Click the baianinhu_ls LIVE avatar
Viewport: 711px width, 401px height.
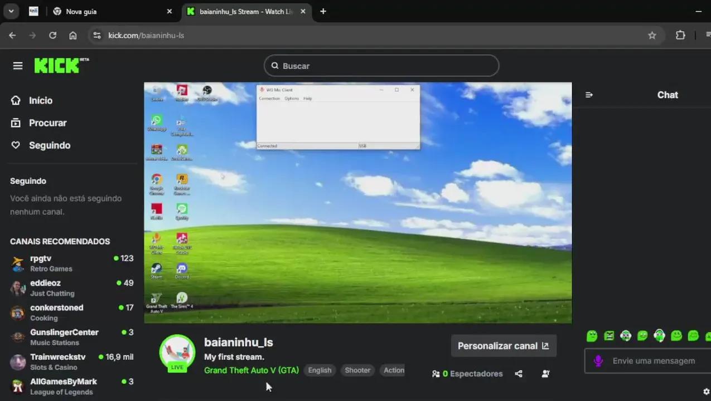pos(177,353)
